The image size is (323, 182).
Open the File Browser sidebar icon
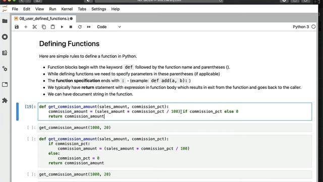coord(5,21)
